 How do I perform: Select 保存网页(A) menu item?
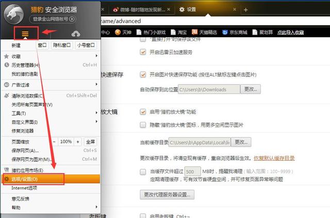point(51,150)
